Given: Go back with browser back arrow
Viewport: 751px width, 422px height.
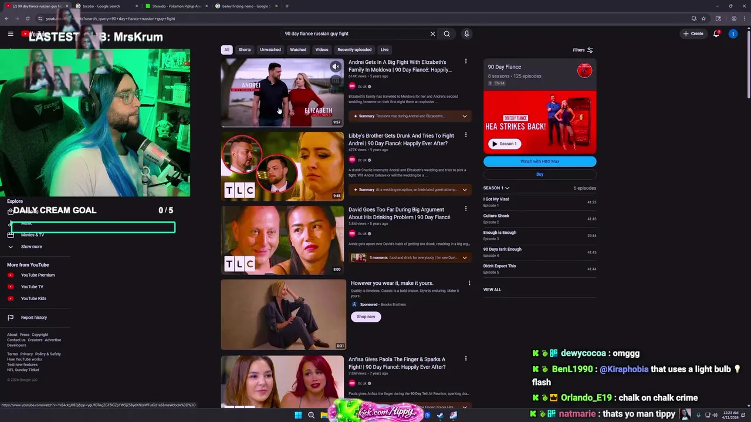Looking at the screenshot, I should (x=6, y=19).
